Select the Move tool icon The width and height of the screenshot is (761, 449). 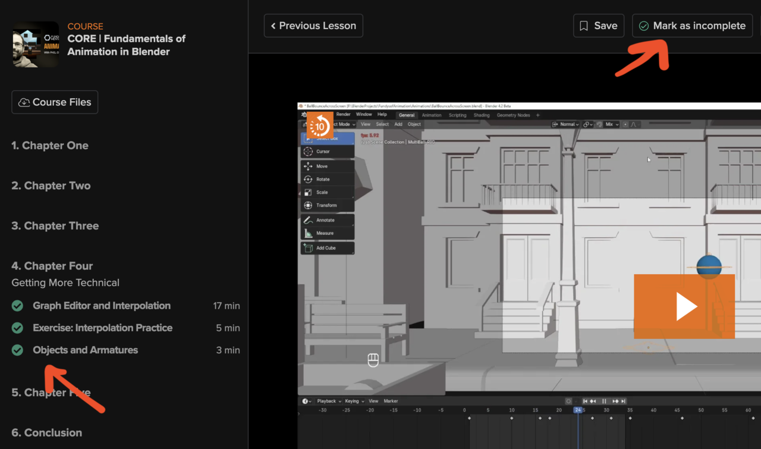tap(308, 167)
